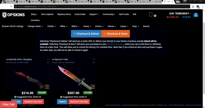Open the Search page
The image size is (205, 108).
(146, 26)
